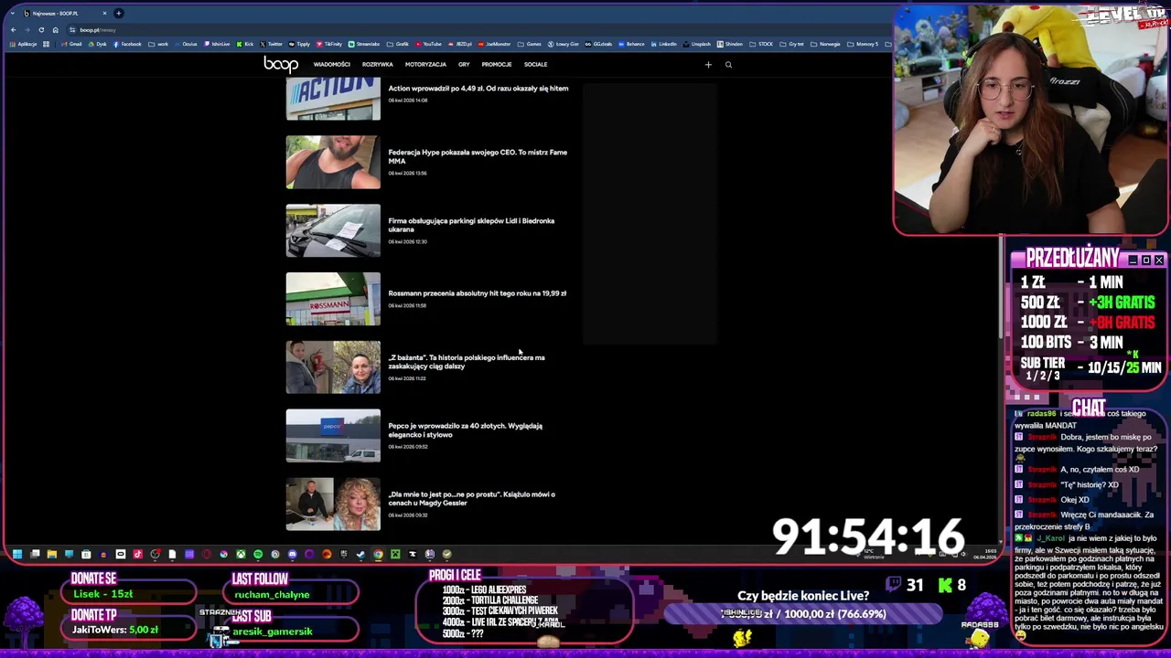Open the Xbox app in taskbar
This screenshot has height=658, width=1171.
[242, 554]
